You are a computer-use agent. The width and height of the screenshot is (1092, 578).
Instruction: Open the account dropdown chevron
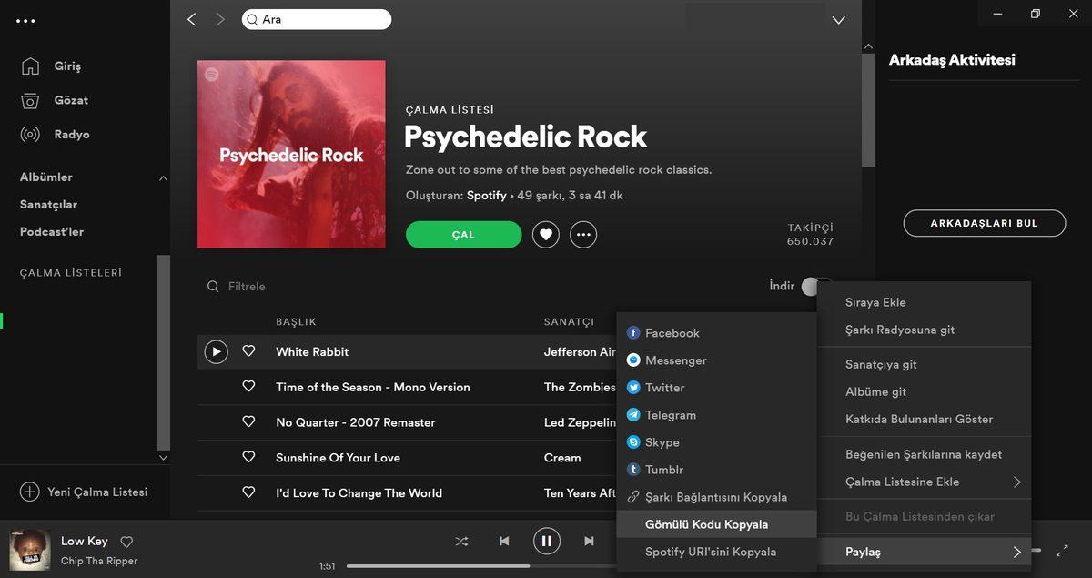pos(838,19)
